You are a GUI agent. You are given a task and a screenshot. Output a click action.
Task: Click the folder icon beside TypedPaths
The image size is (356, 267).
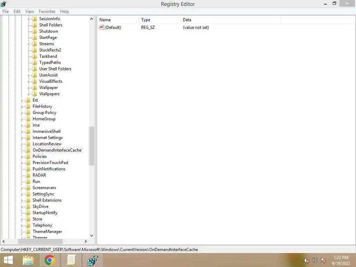pos(34,63)
